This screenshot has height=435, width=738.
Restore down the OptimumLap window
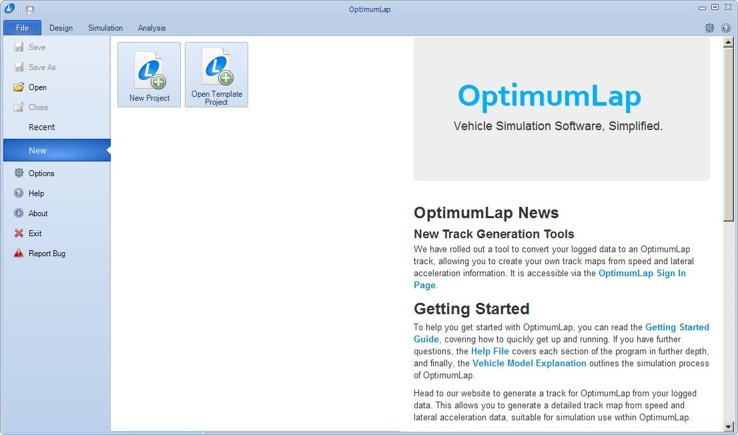click(x=715, y=7)
